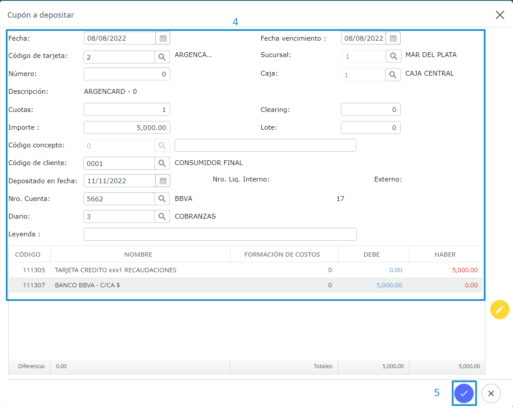Click the COBRANZAS diario name
This screenshot has width=513, height=407.
[x=195, y=216]
